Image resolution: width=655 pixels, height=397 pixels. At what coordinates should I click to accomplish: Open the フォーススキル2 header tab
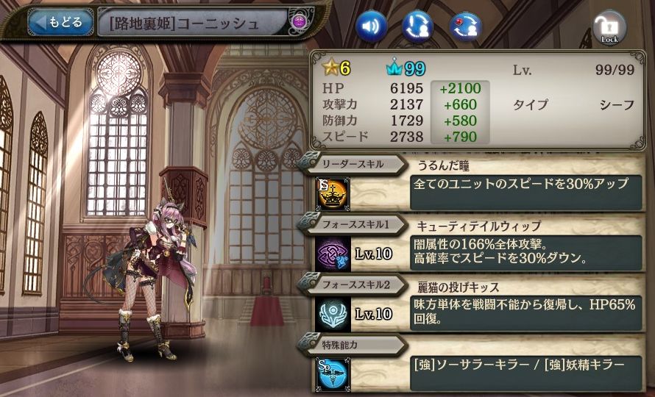[x=352, y=285]
